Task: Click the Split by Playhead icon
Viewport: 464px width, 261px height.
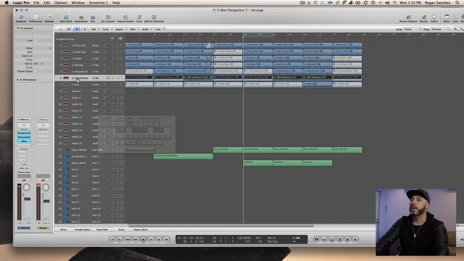Action: click(154, 18)
